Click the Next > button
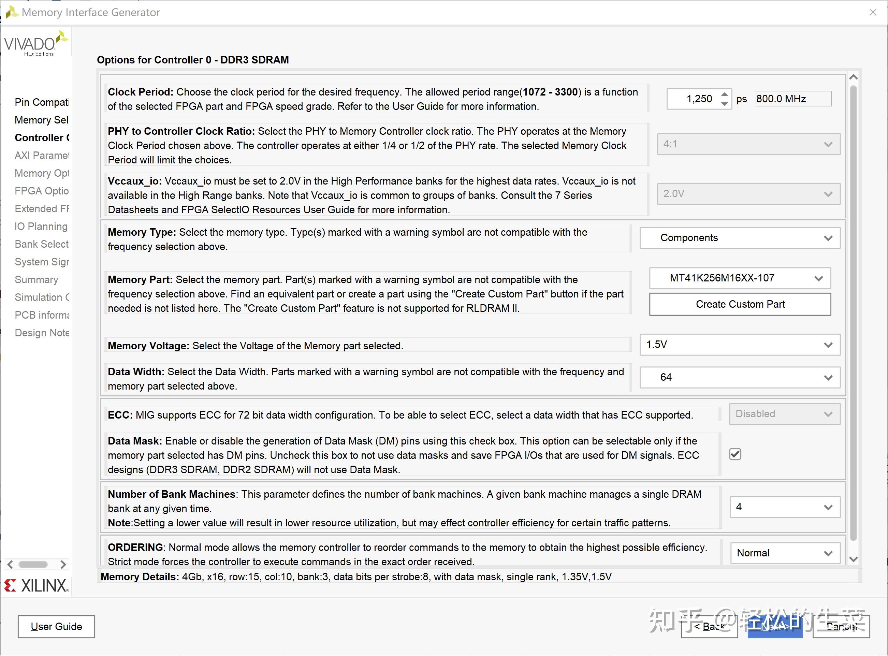The height and width of the screenshot is (656, 888). click(x=775, y=627)
